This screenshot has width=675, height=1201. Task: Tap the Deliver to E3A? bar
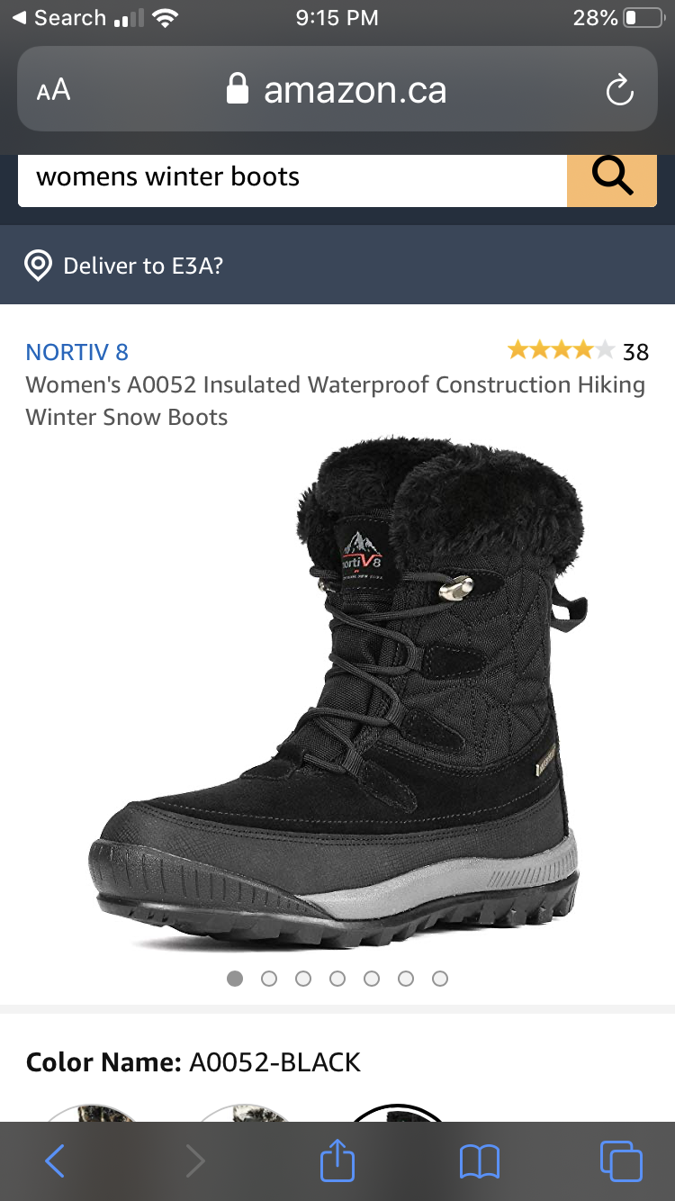(x=337, y=265)
